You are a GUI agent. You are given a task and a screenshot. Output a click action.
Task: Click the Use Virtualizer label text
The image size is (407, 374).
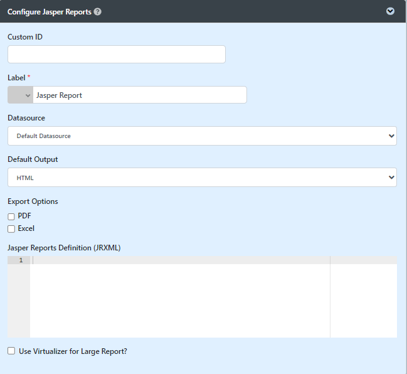tap(73, 351)
